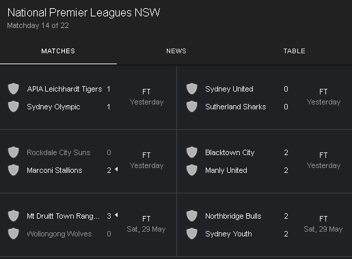Click Wollongong Wolves team crest
The image size is (352, 259).
(14, 234)
